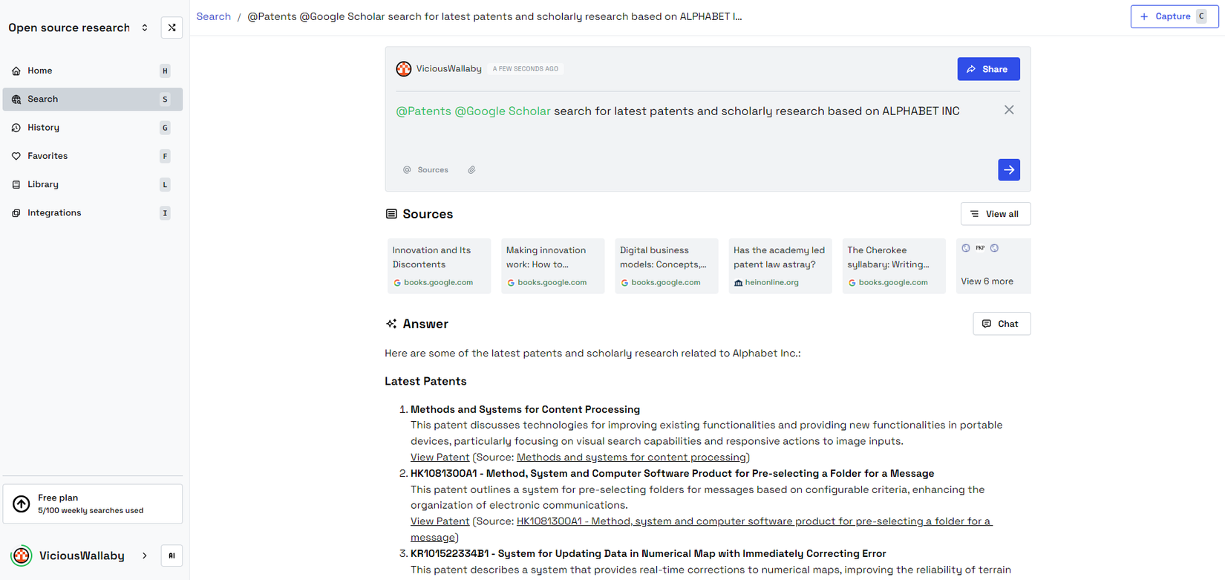The height and width of the screenshot is (580, 1225).
Task: Expand the Open source research workspace switcher
Action: tap(145, 27)
